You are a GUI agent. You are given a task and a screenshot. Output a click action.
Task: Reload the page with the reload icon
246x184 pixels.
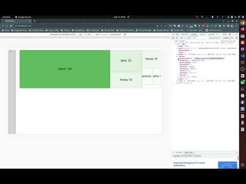point(11,26)
